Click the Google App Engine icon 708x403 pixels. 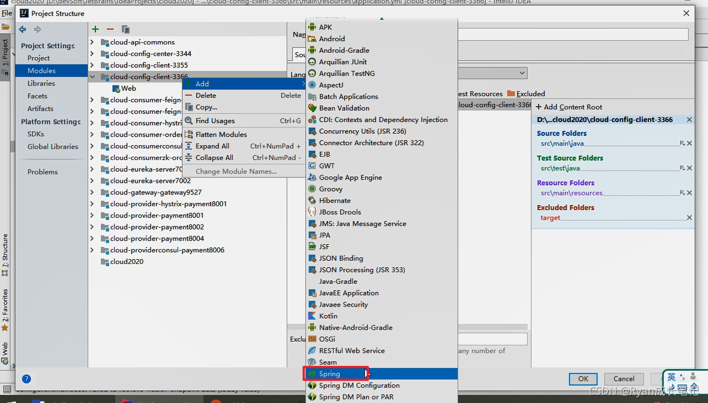pyautogui.click(x=313, y=177)
